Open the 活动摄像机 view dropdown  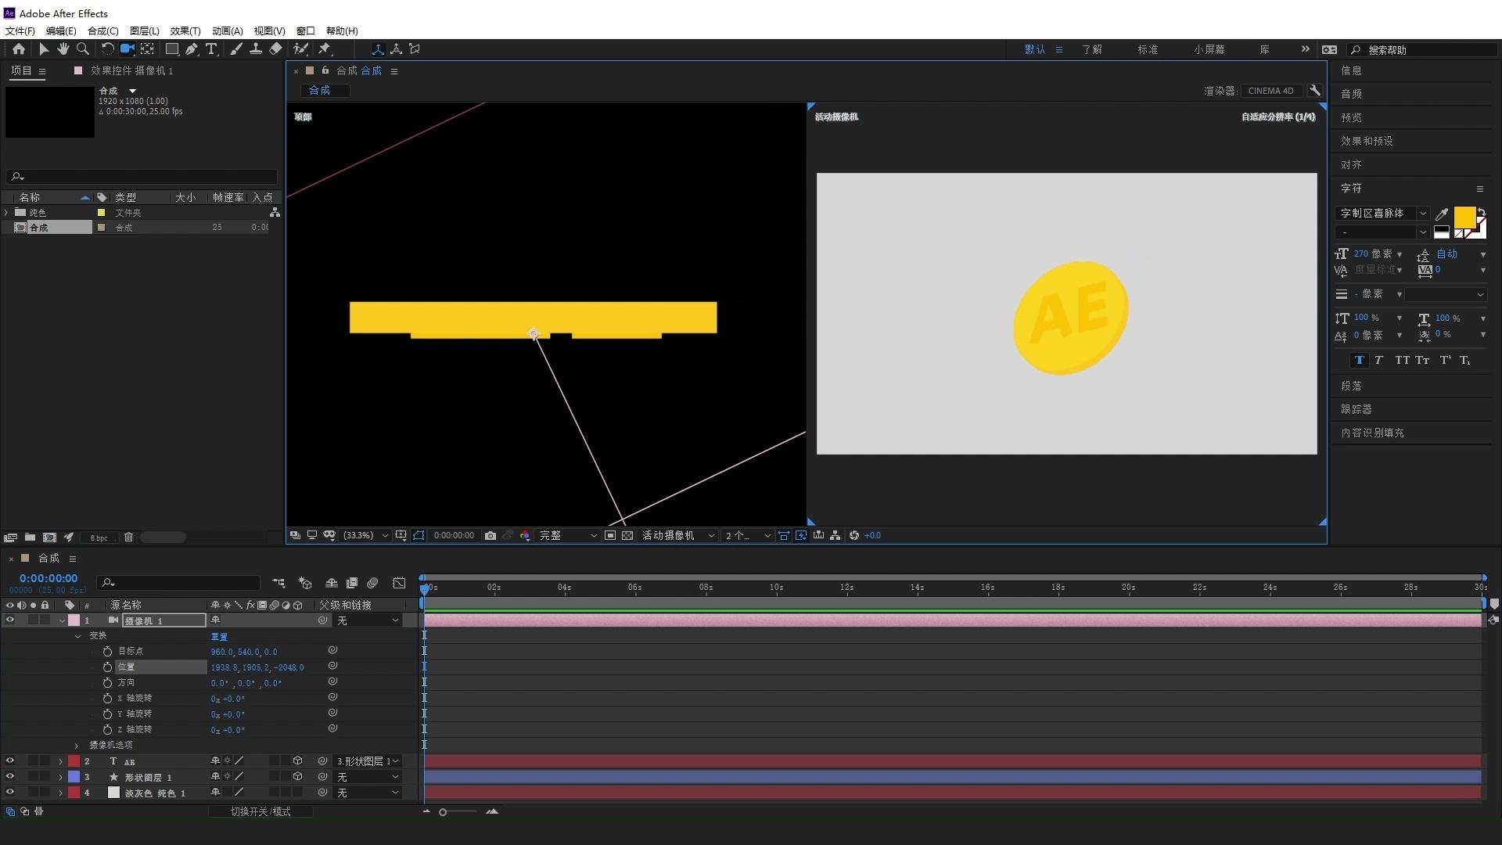pyautogui.click(x=677, y=536)
